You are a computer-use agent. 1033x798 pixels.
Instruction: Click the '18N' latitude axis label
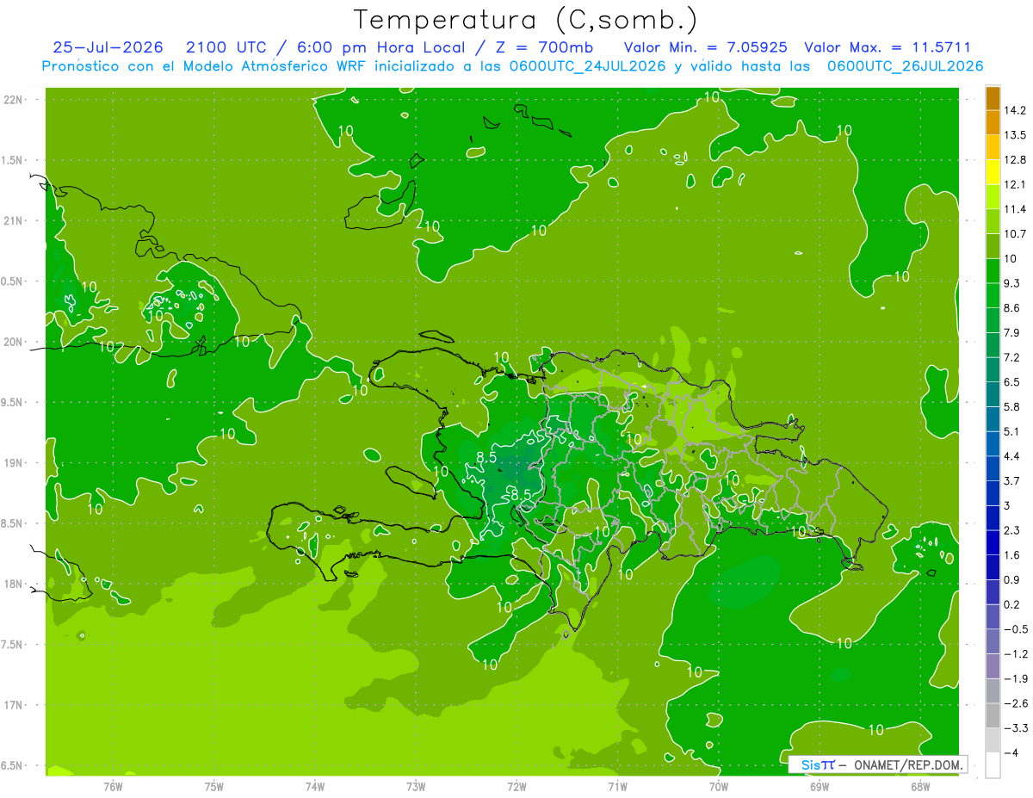click(x=14, y=584)
